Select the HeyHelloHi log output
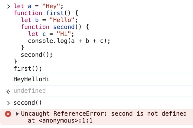 pos(31,79)
